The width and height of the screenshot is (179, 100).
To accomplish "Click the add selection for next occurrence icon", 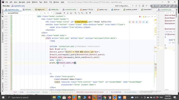I will point(76,13).
